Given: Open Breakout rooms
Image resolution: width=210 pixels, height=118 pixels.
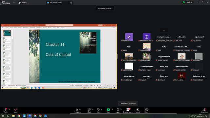Looking at the screenshot, I should click(x=128, y=110).
